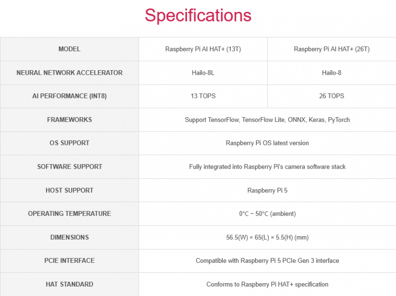Click the MODEL row header
The height and width of the screenshot is (296, 396).
coord(69,49)
